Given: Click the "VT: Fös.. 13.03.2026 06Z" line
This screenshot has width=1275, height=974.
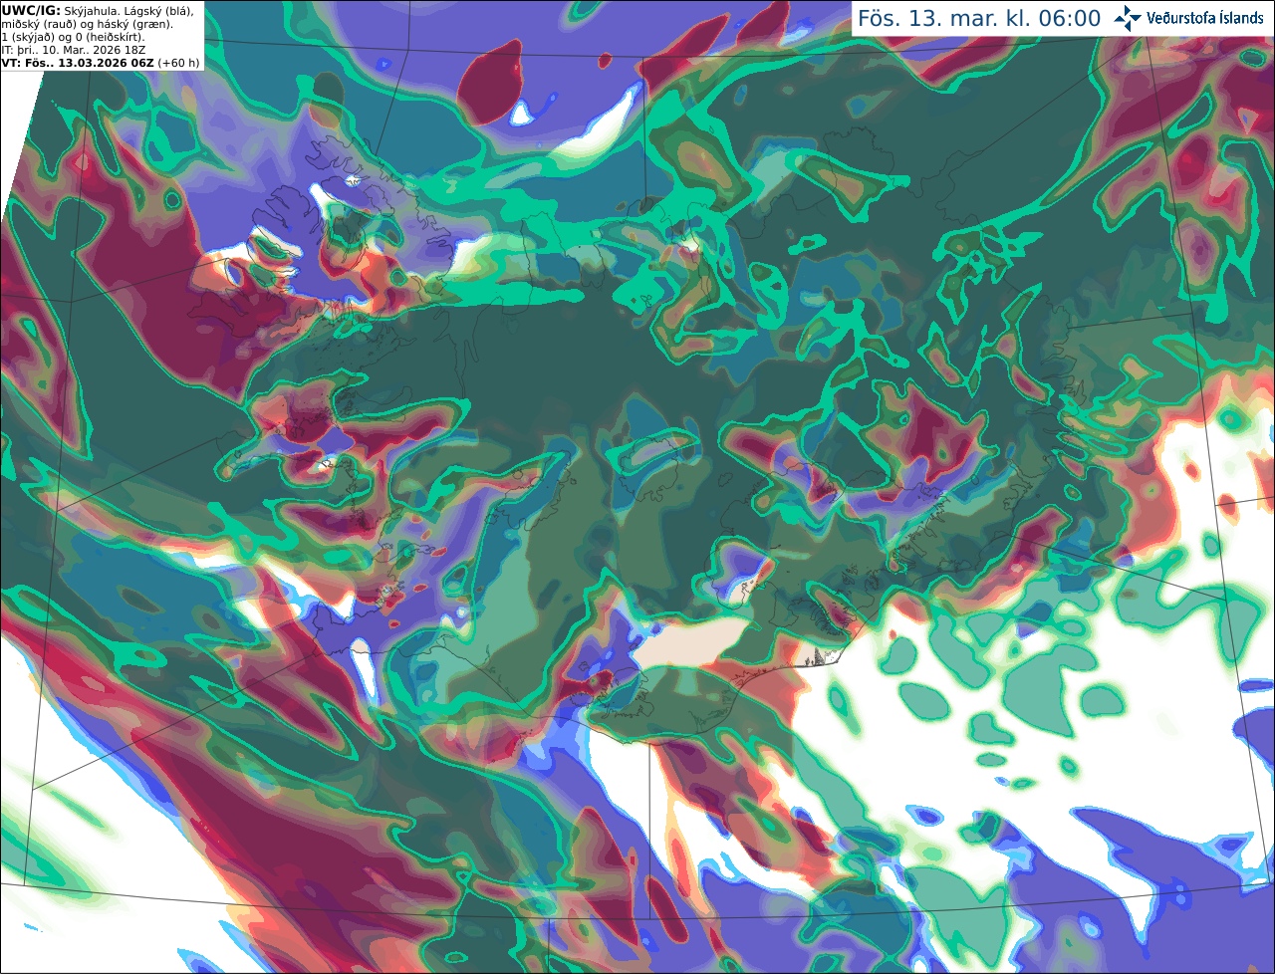Looking at the screenshot, I should (x=77, y=63).
